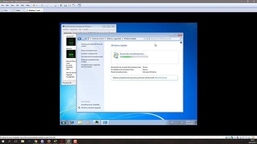Image resolution: width=257 pixels, height=144 pixels.
Task: Expand the address bar history dropdown arrow
Action: pyautogui.click(x=144, y=39)
